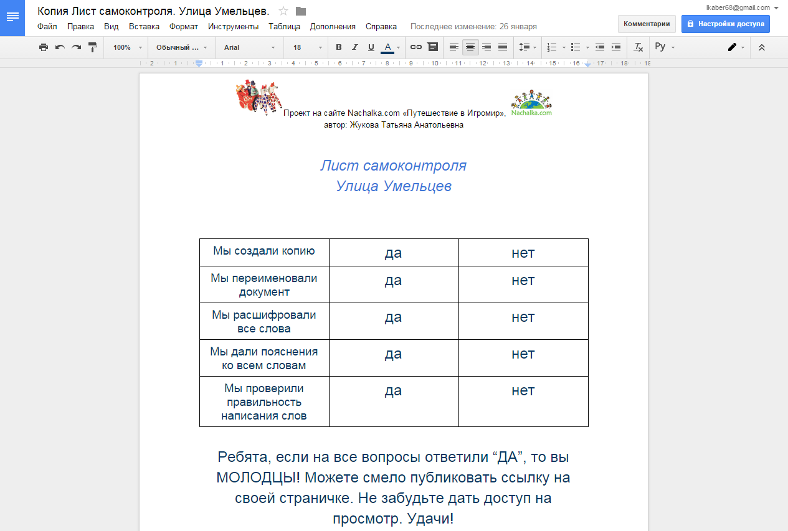
Task: Toggle italic formatting
Action: 355,47
